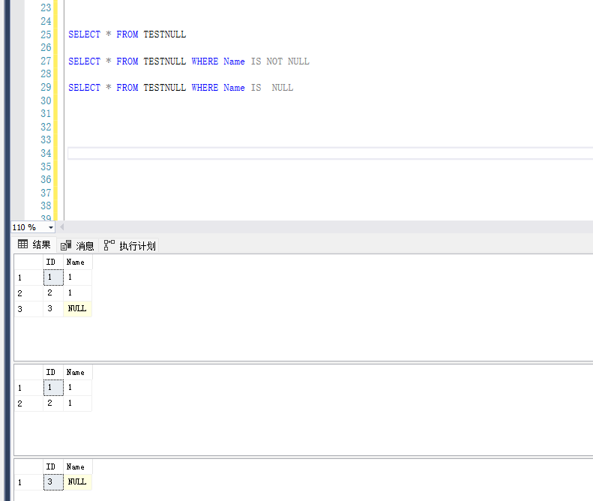
Task: Click the editor's left scroll arrow
Action: pyautogui.click(x=62, y=227)
